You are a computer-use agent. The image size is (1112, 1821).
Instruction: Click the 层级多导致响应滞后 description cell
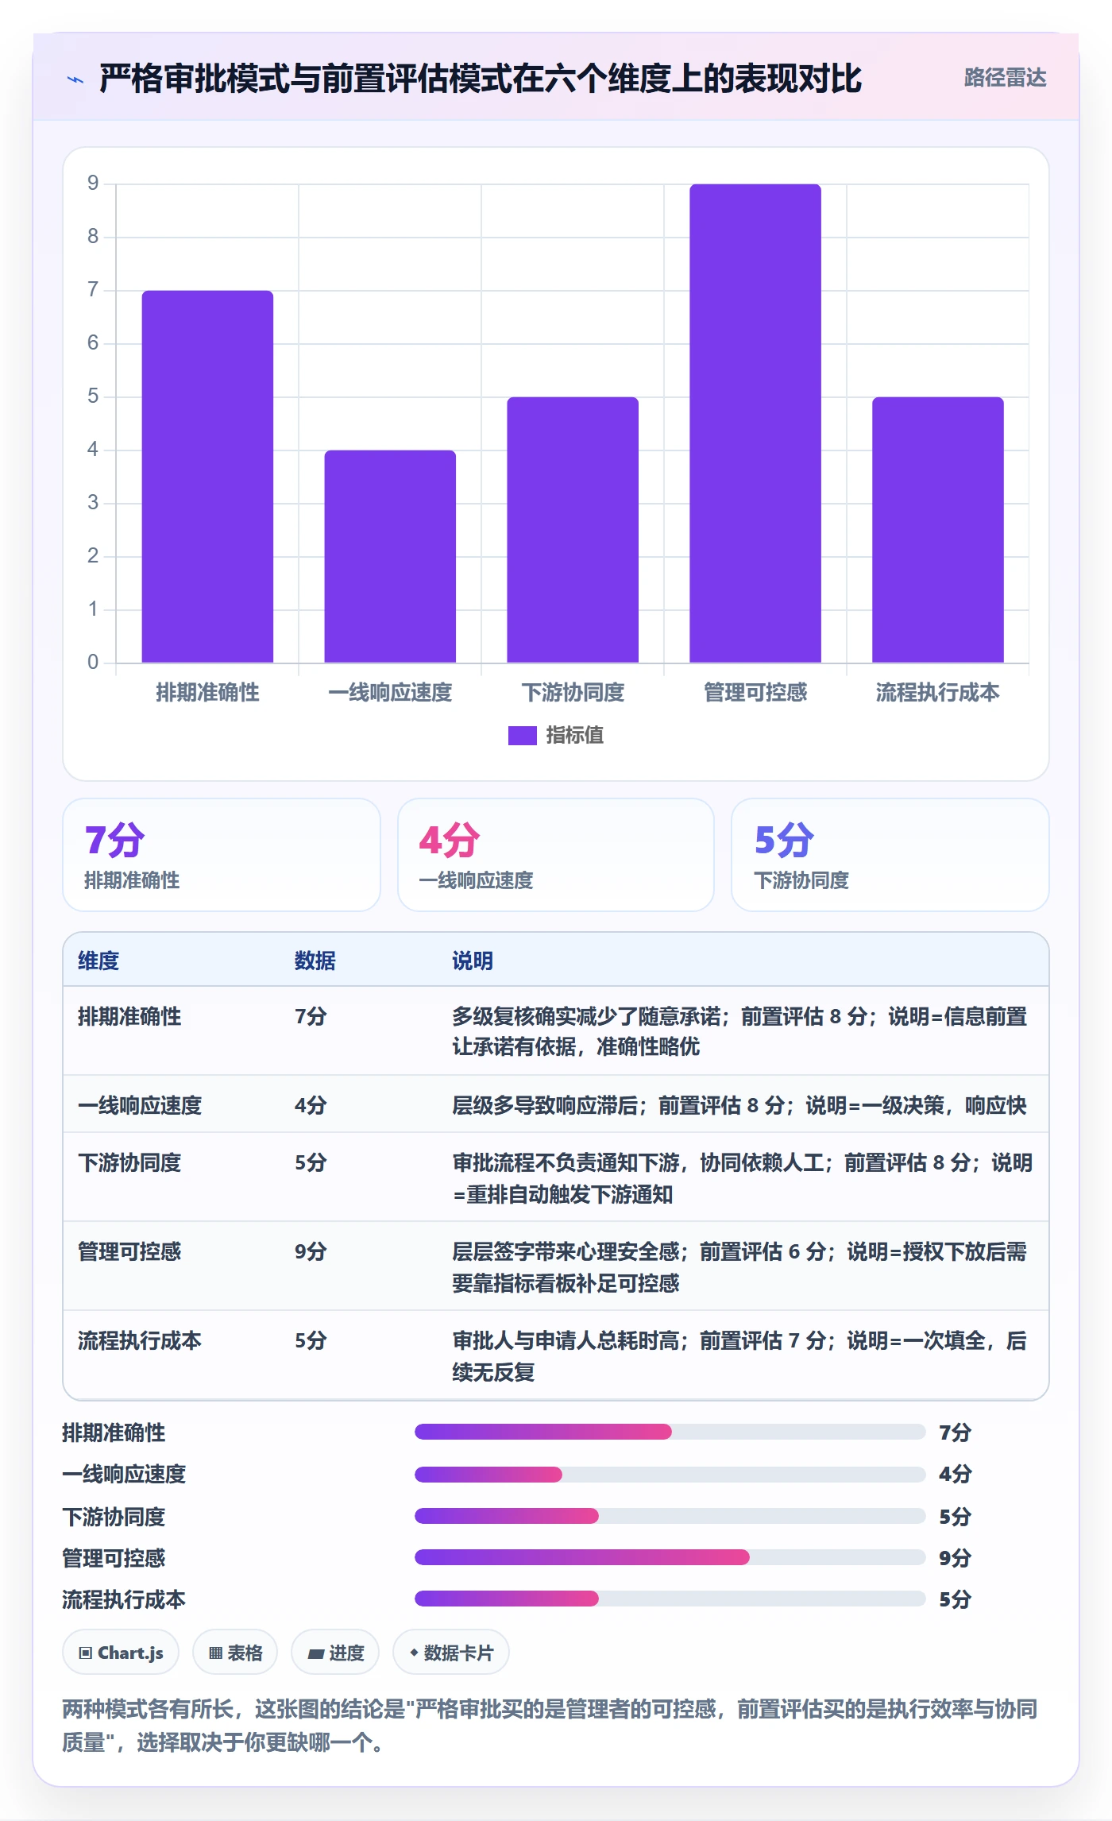click(x=739, y=1105)
